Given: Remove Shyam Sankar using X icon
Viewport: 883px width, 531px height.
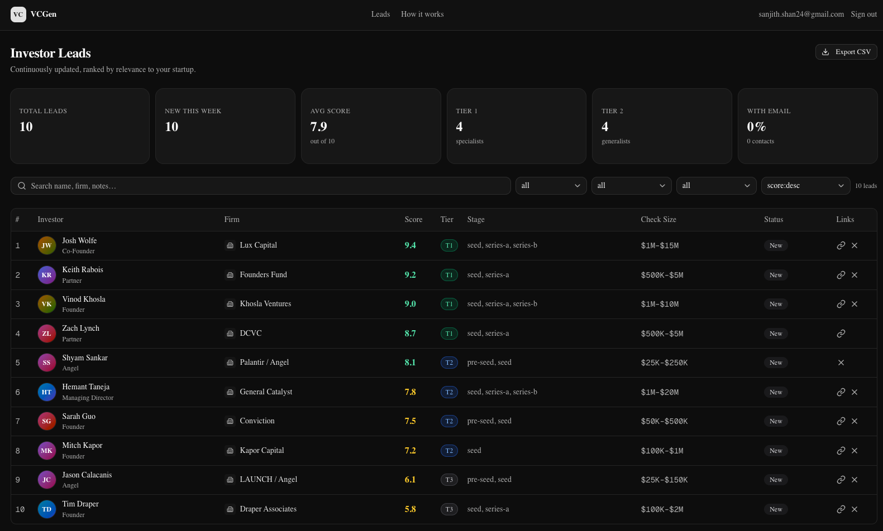Looking at the screenshot, I should click(841, 363).
